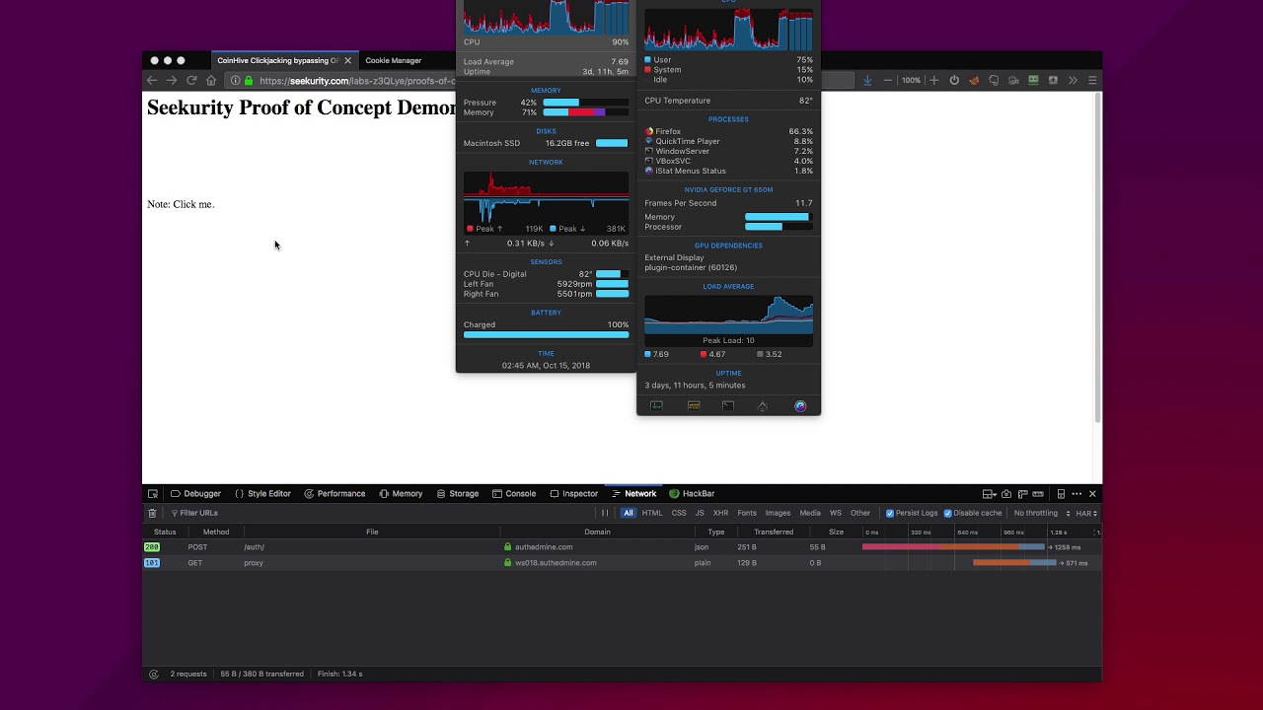
Task: Open Activity Monitor icon in iStat Menus footer
Action: [x=656, y=405]
